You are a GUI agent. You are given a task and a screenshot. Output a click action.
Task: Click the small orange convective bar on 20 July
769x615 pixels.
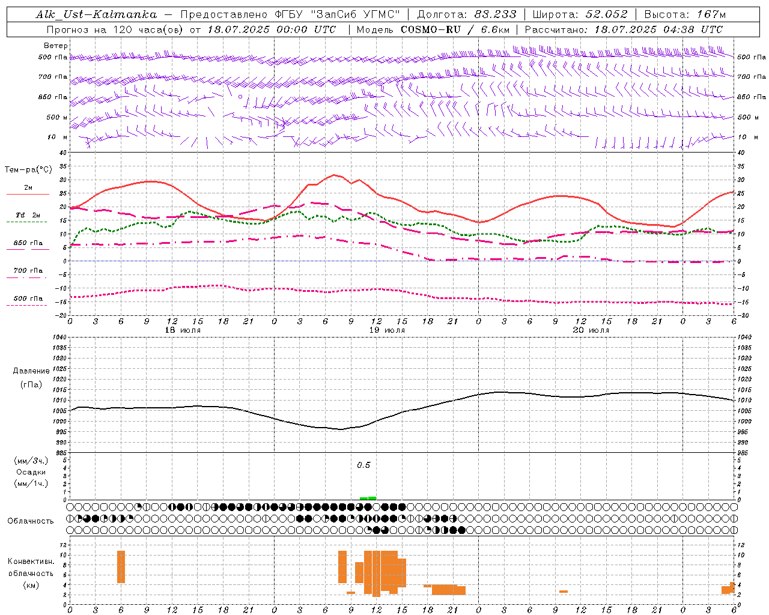564,592
